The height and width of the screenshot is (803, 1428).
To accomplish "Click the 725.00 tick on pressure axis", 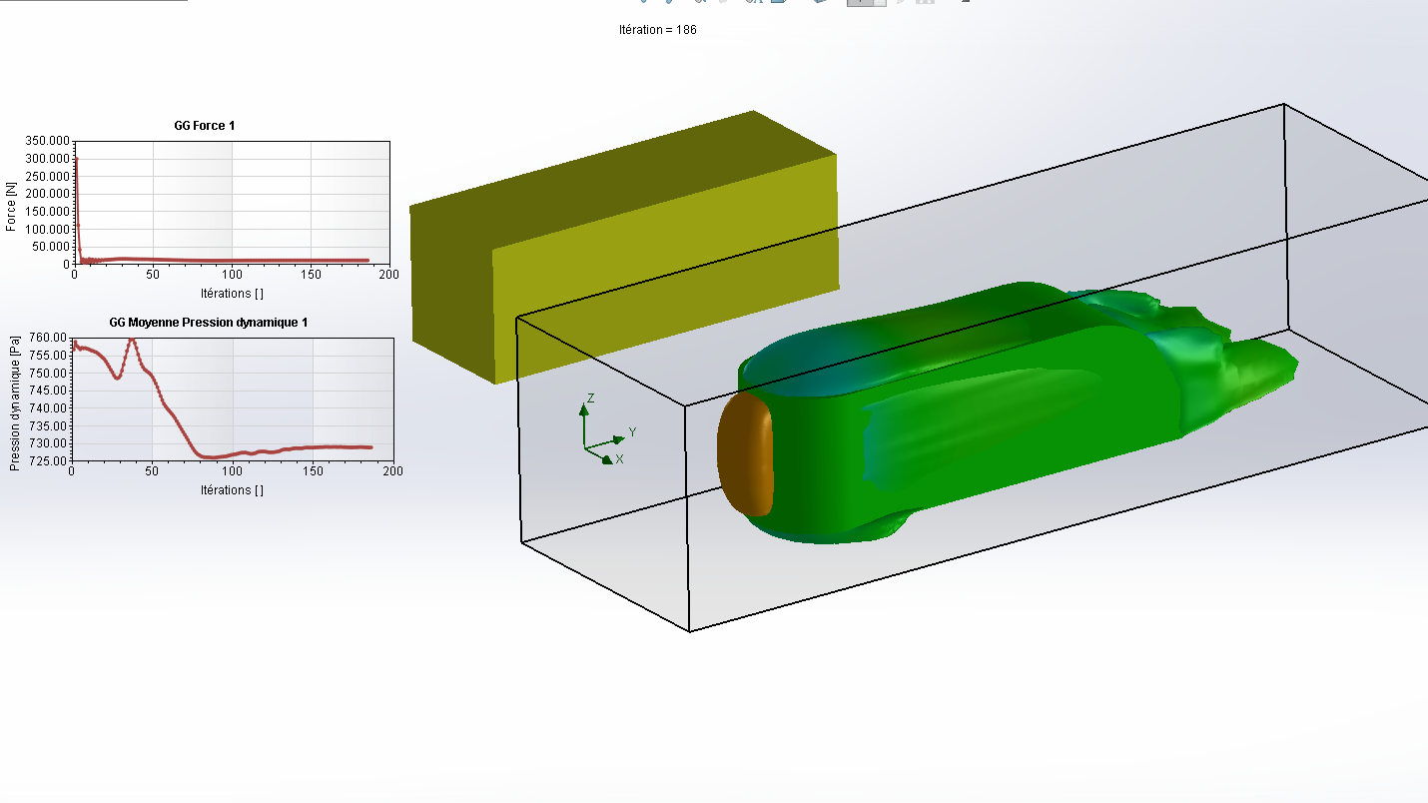I will 49,460.
